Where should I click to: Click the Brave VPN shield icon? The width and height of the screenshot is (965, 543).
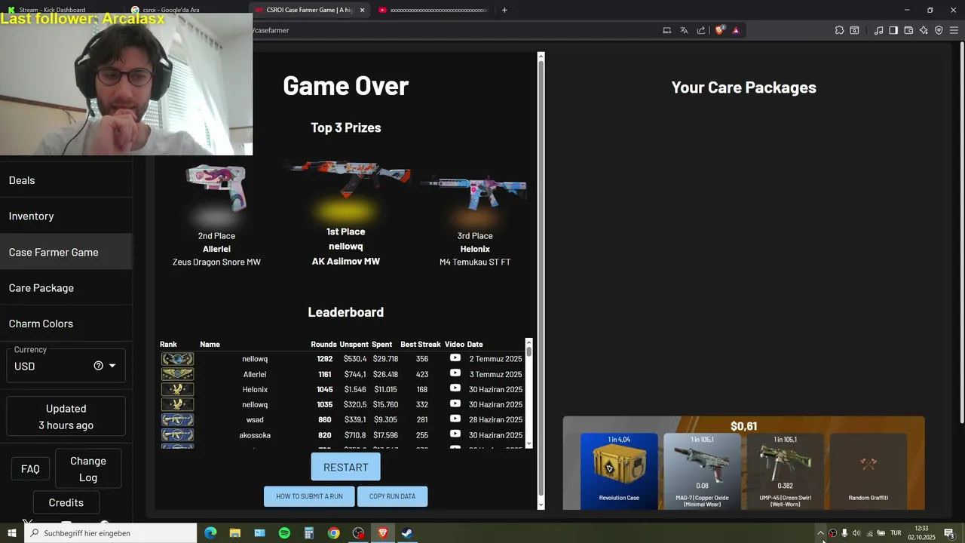(x=939, y=30)
